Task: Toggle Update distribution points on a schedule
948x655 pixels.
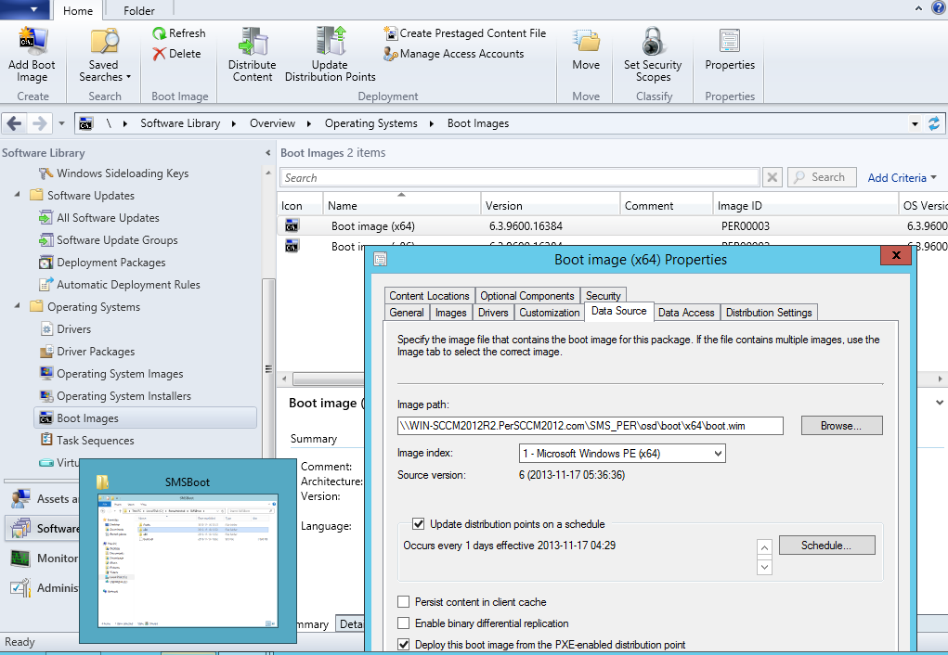Action: tap(419, 524)
